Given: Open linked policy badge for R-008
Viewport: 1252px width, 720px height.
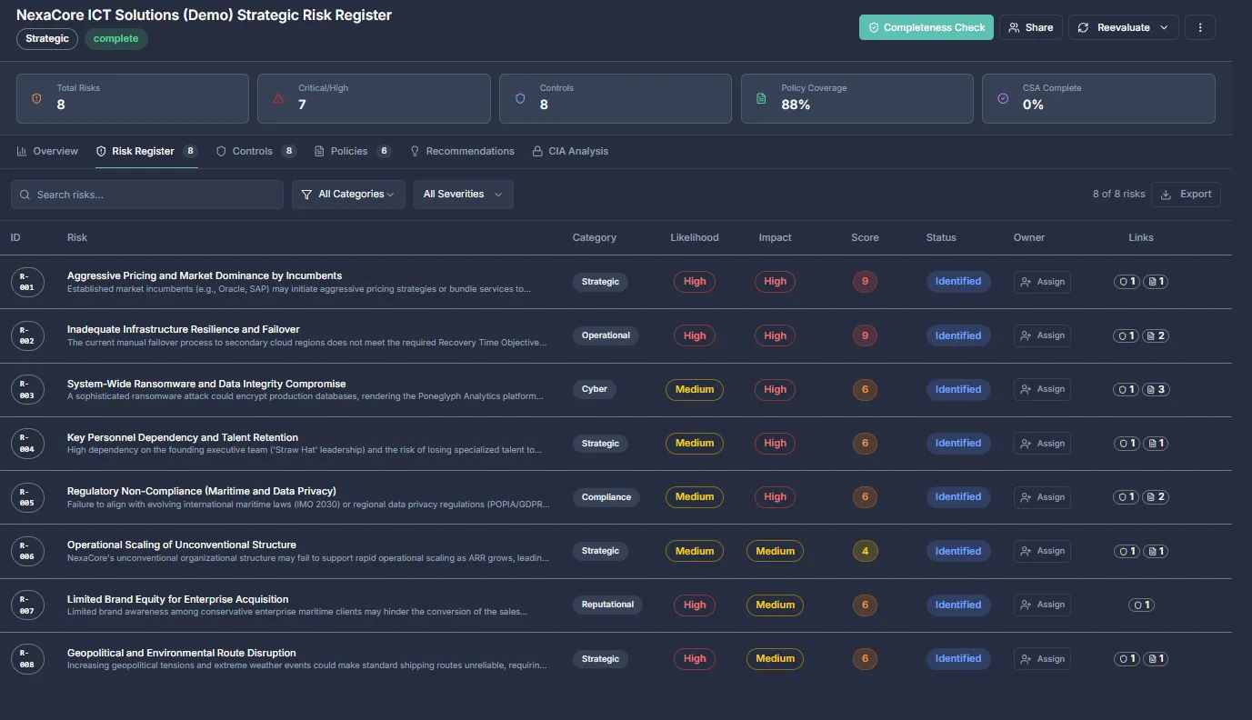Looking at the screenshot, I should pos(1156,659).
